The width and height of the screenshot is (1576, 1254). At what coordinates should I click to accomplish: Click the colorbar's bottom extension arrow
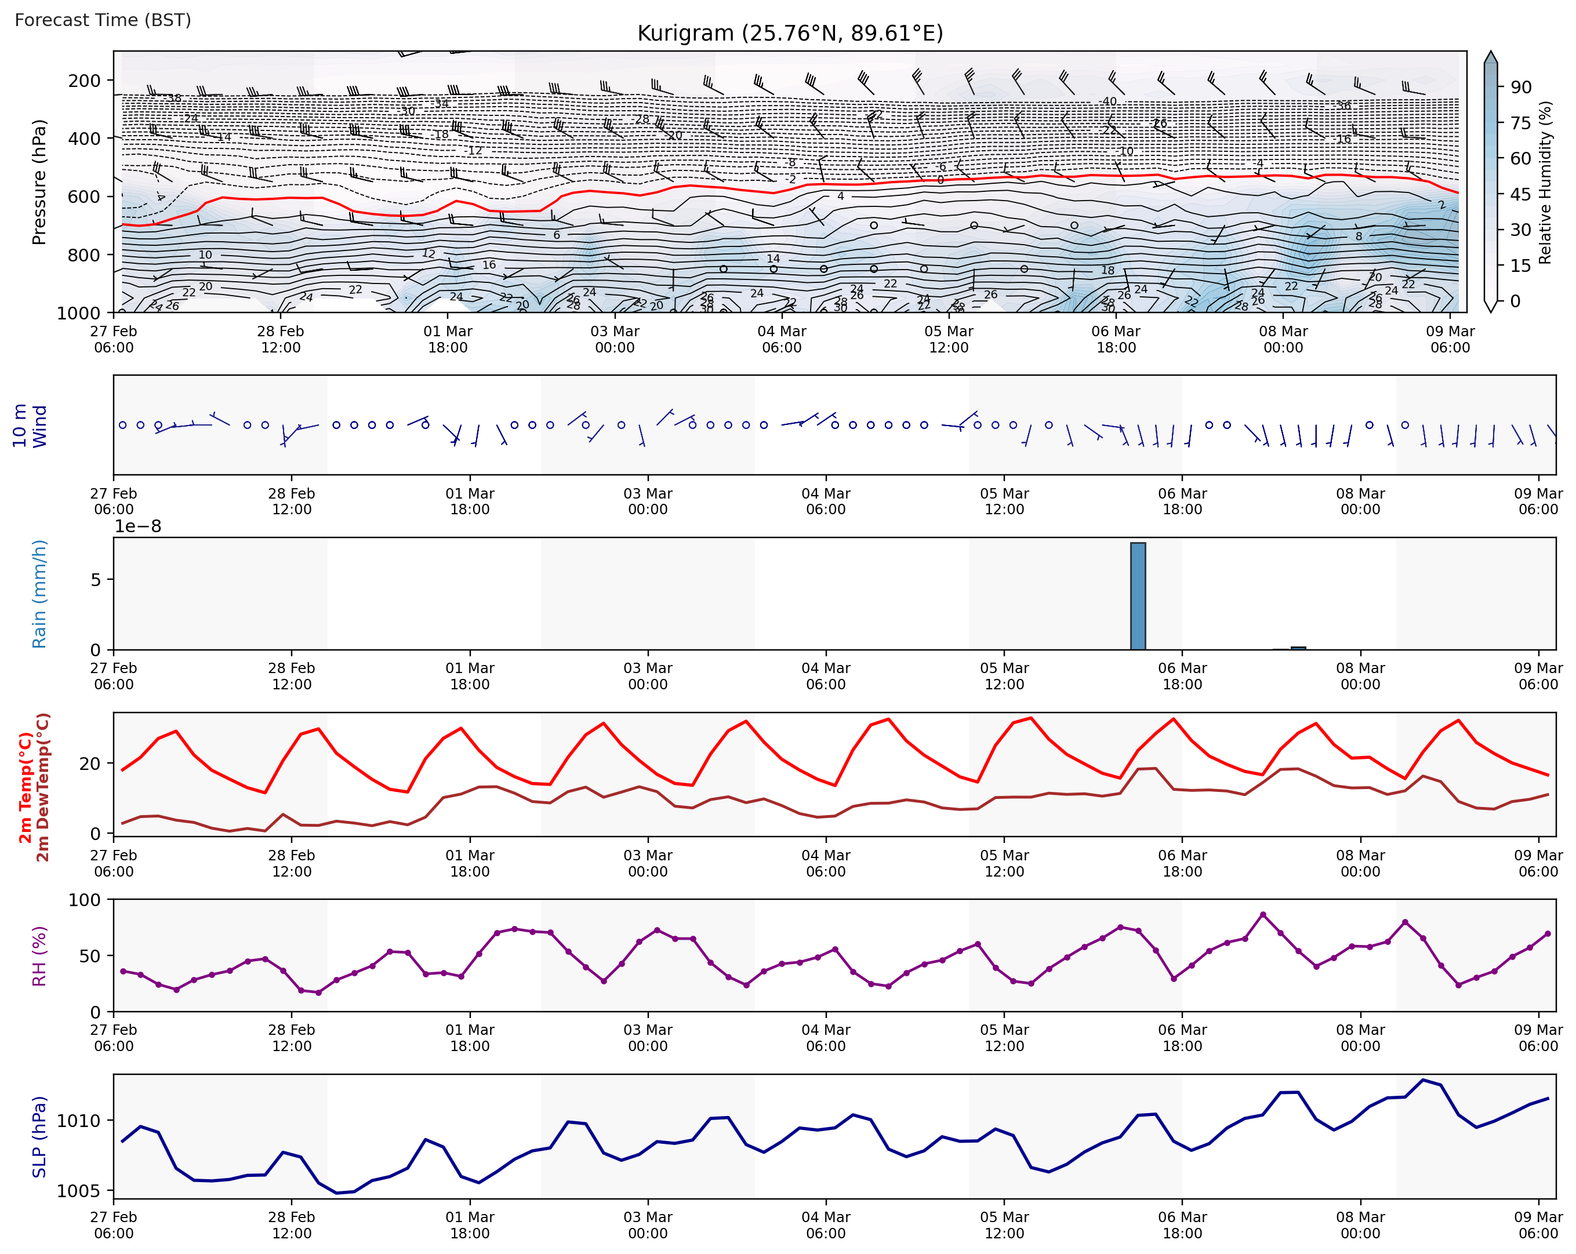pyautogui.click(x=1491, y=306)
